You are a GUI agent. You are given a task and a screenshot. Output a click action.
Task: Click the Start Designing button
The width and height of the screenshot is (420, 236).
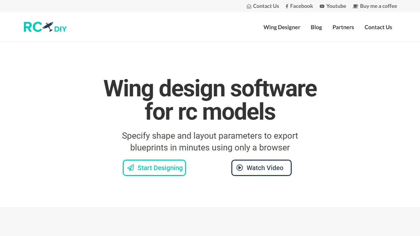(x=154, y=167)
